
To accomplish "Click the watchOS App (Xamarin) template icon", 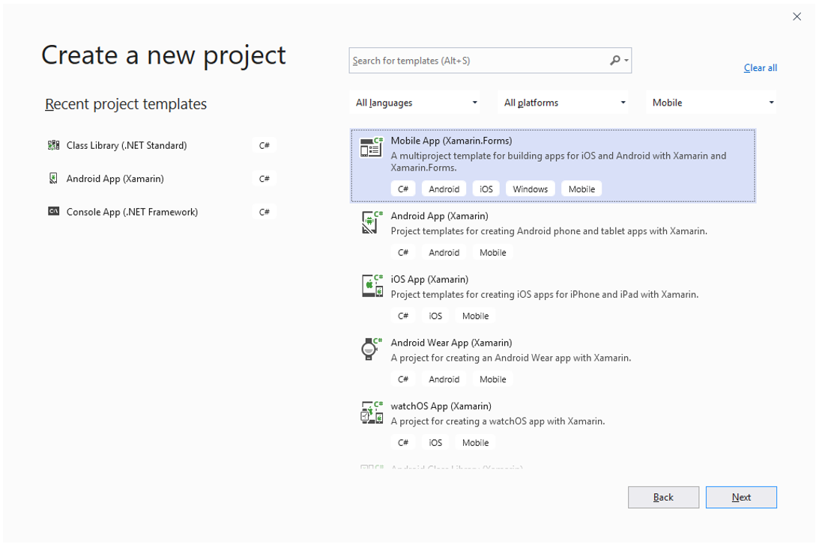I will (x=372, y=412).
